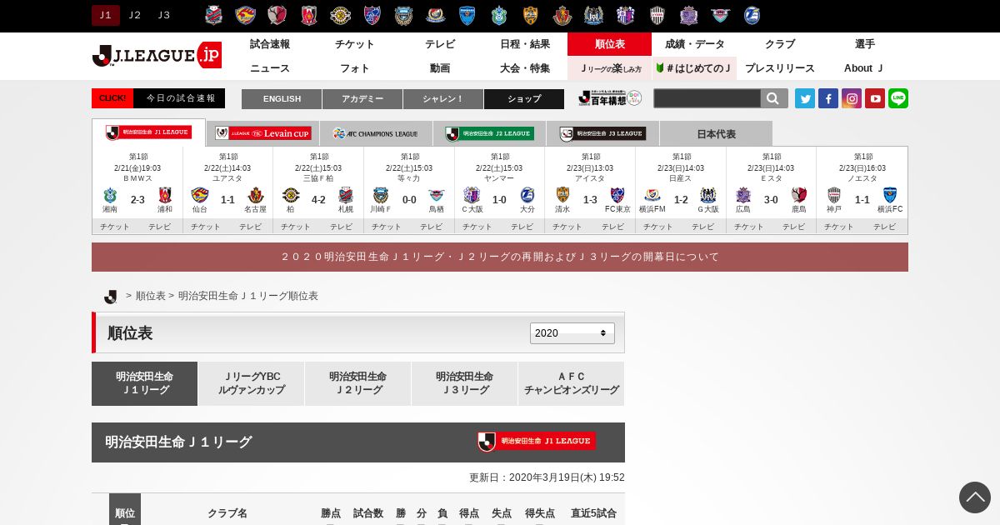Open 選手 in main navigation
The height and width of the screenshot is (525, 1000).
pyautogui.click(x=865, y=44)
